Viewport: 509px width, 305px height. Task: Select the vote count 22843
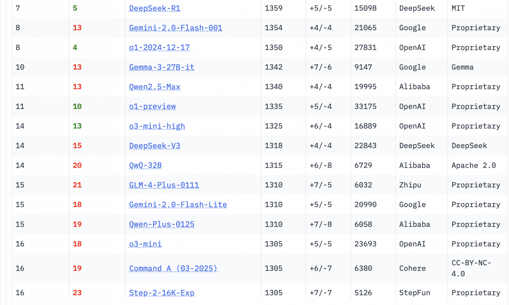click(365, 146)
